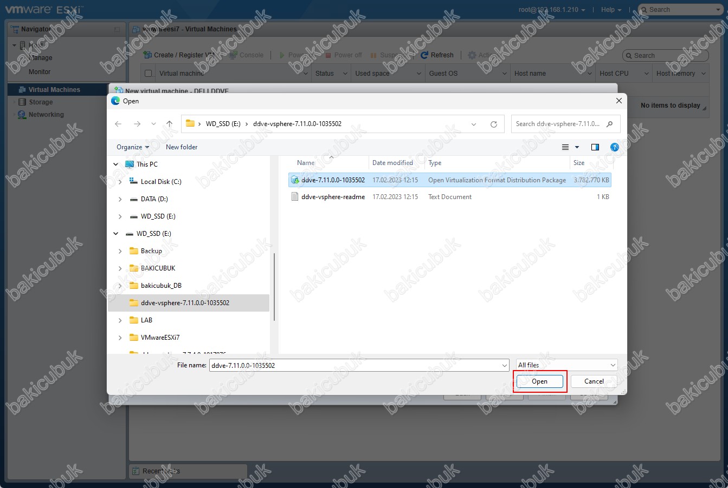The width and height of the screenshot is (728, 488).
Task: Open the ESXi Help menu
Action: (x=611, y=10)
